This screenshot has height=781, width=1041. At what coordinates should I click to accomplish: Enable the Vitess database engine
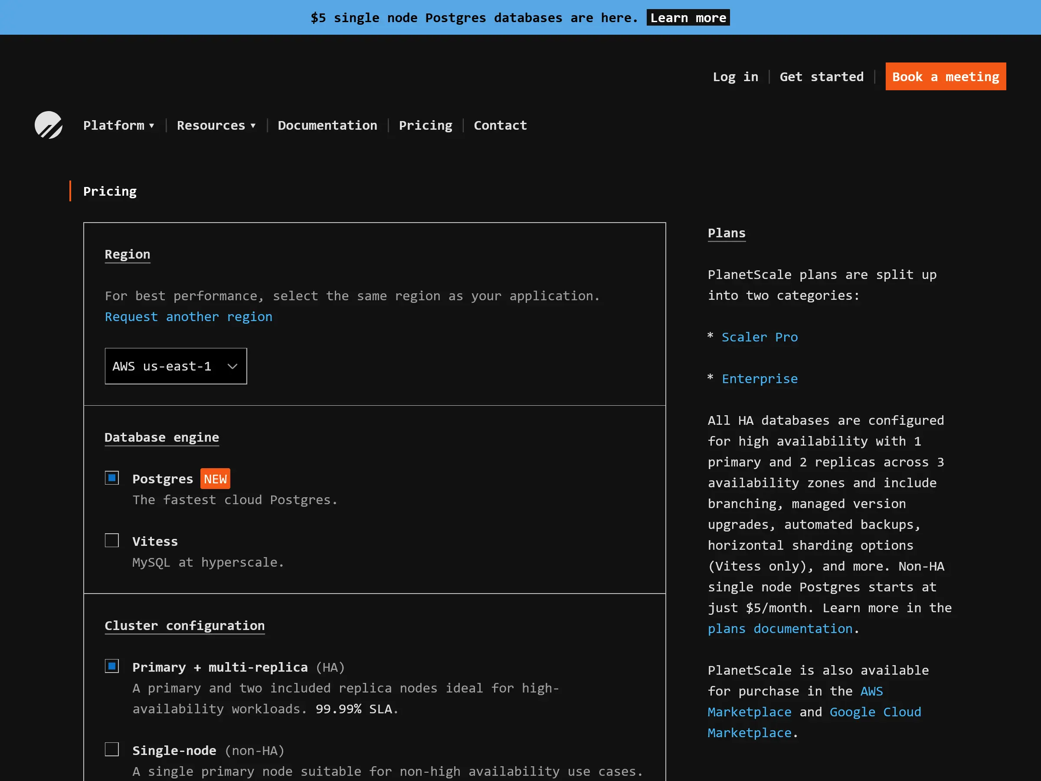coord(112,541)
